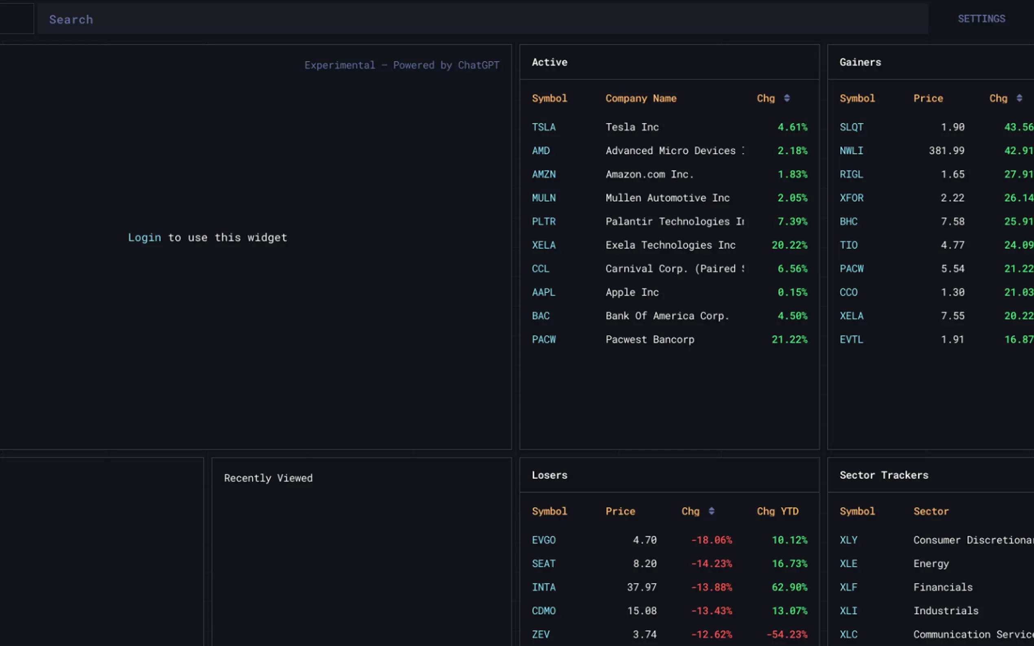Screen dimensions: 1034x646
Task: Sort Losers table by Chg arrows
Action: coord(711,511)
